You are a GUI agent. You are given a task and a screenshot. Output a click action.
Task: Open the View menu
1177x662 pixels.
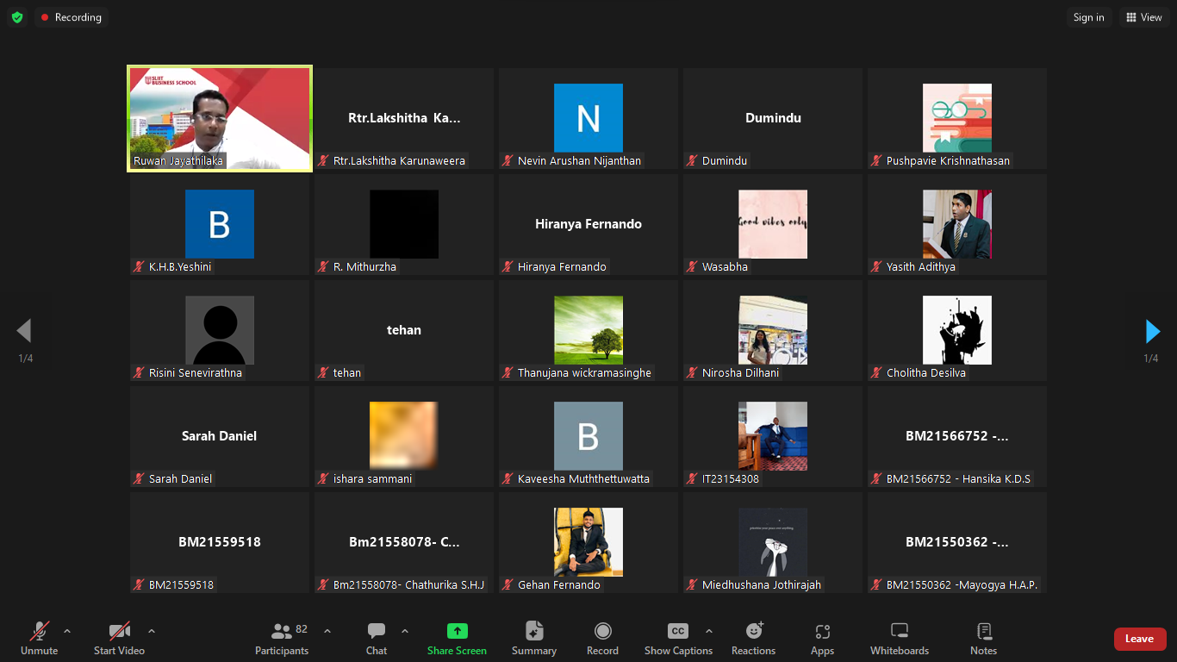1144,16
